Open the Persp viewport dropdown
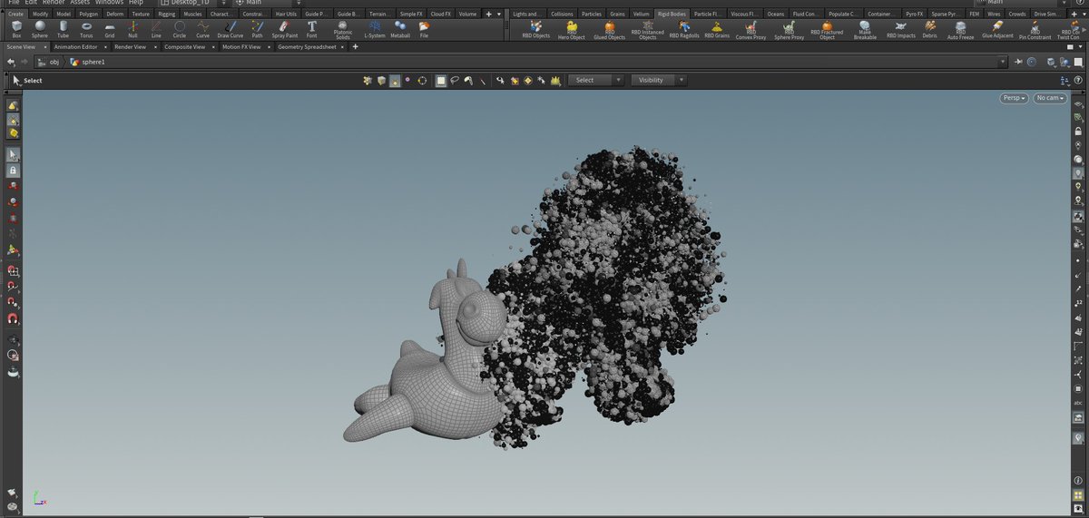Viewport: 1089px width, 518px height. point(1014,97)
